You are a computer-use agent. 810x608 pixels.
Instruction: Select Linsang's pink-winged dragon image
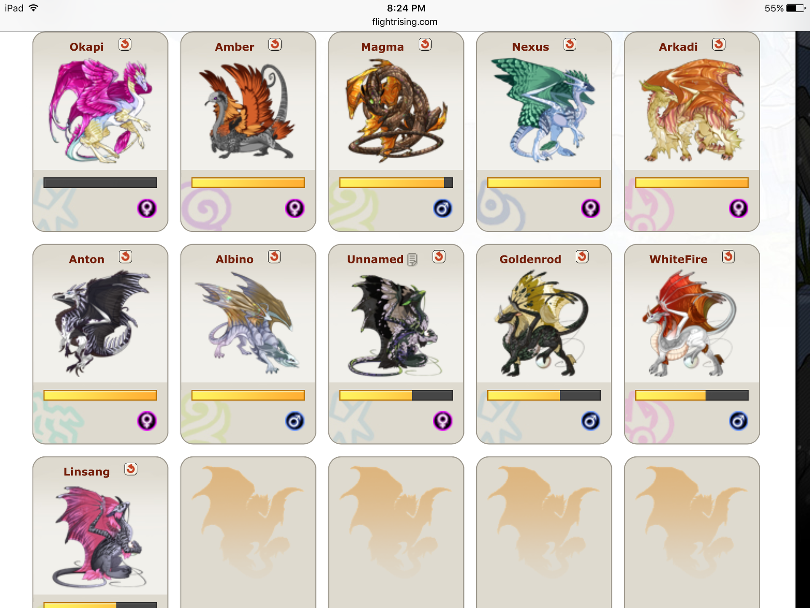100,537
